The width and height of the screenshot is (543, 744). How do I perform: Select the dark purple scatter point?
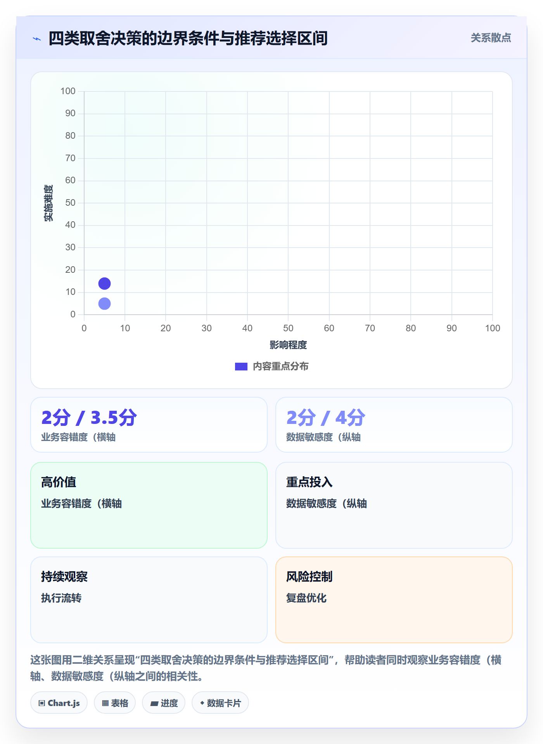pyautogui.click(x=104, y=284)
